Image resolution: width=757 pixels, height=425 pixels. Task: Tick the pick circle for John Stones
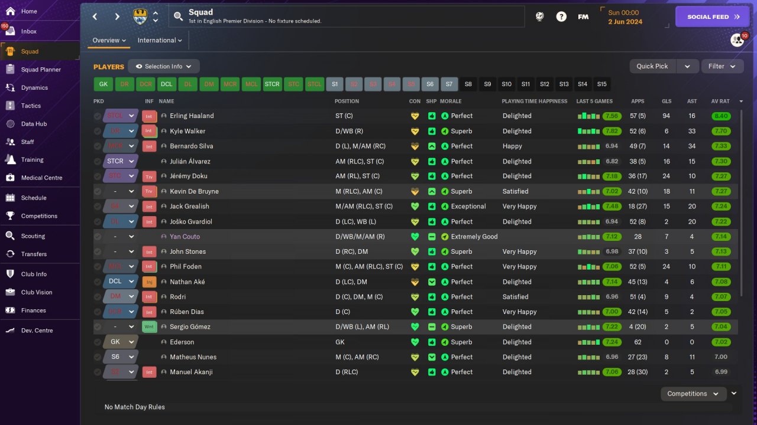[98, 251]
